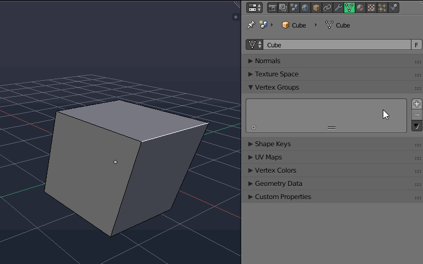
Task: Click the mesh name field containing Cube
Action: pos(337,45)
